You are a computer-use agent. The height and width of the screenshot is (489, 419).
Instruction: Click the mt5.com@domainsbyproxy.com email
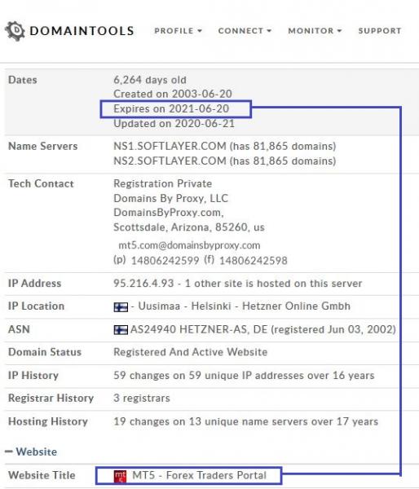click(189, 245)
